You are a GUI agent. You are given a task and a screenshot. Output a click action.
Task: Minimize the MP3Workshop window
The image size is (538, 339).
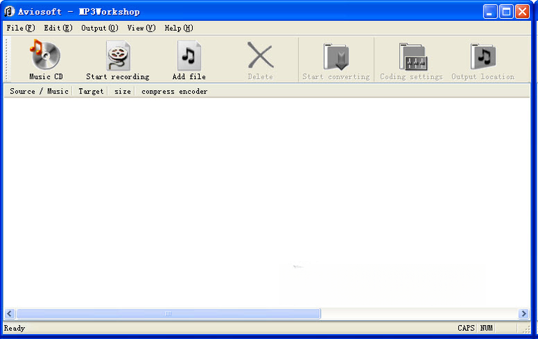490,12
